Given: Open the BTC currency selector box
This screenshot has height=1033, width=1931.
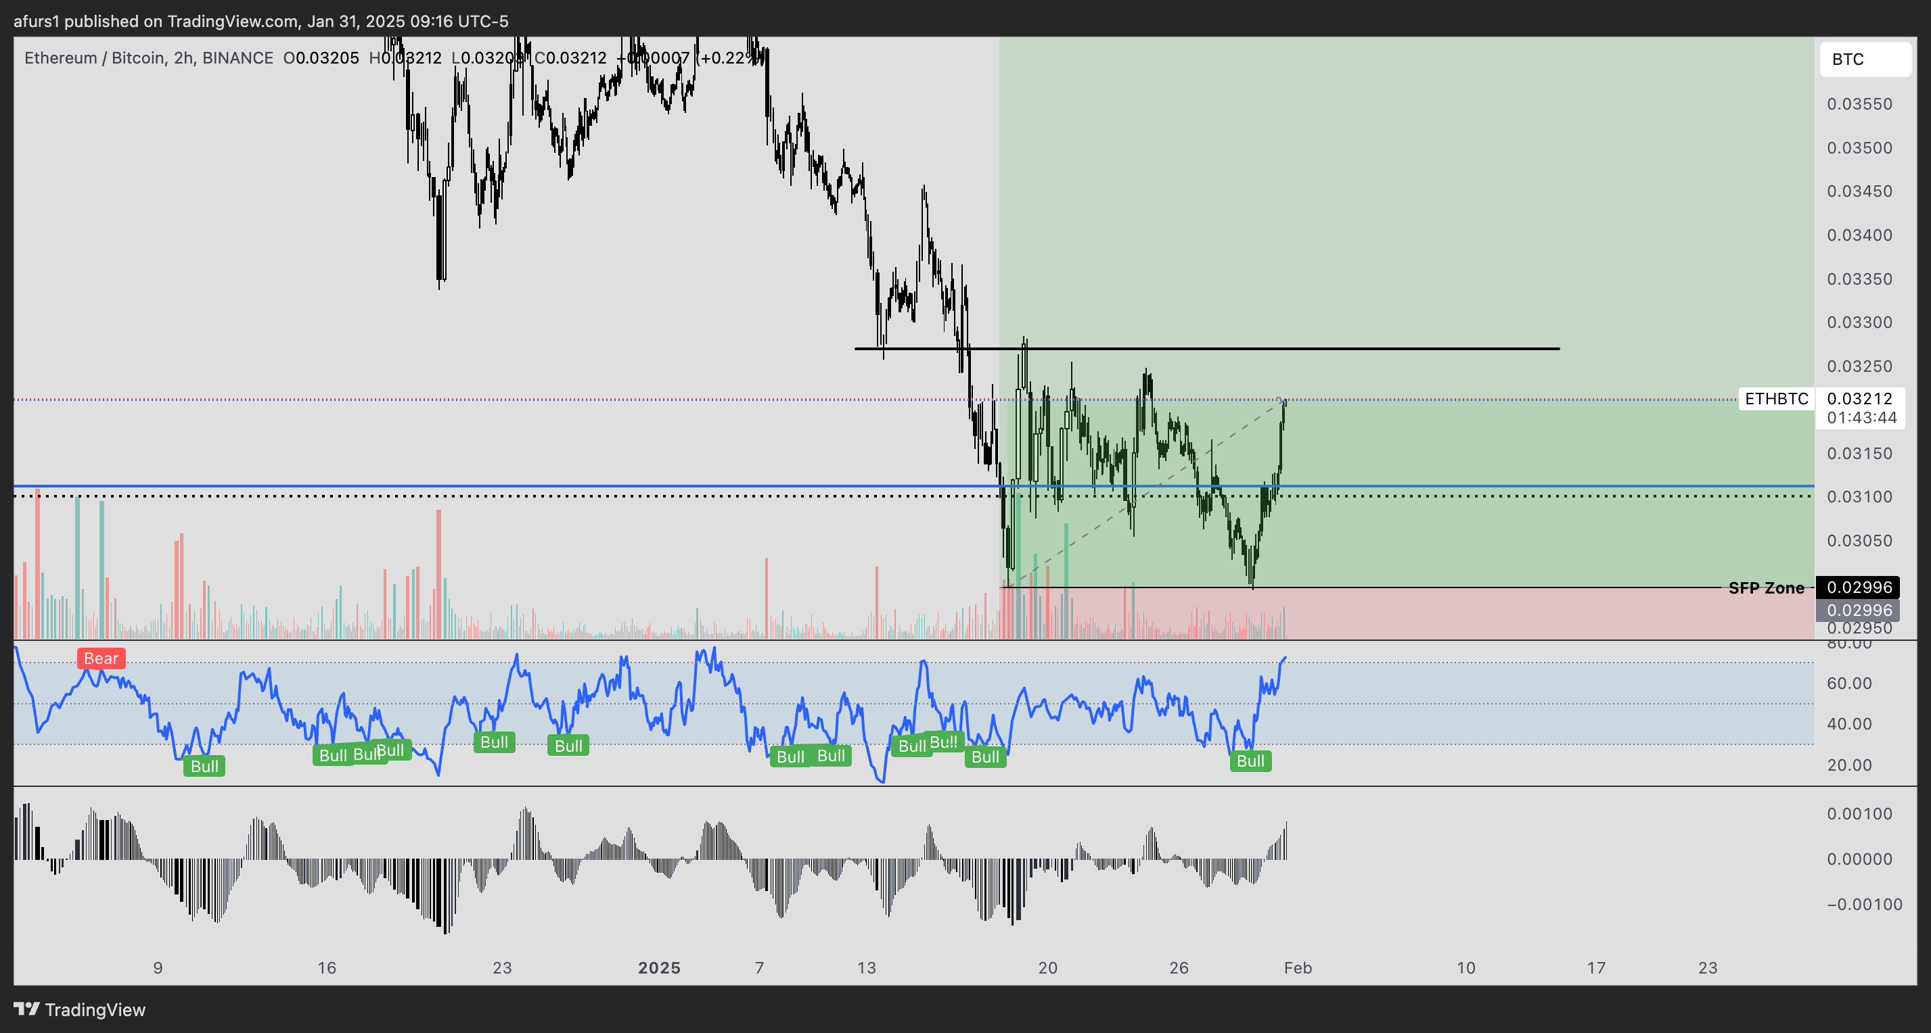Looking at the screenshot, I should point(1865,59).
